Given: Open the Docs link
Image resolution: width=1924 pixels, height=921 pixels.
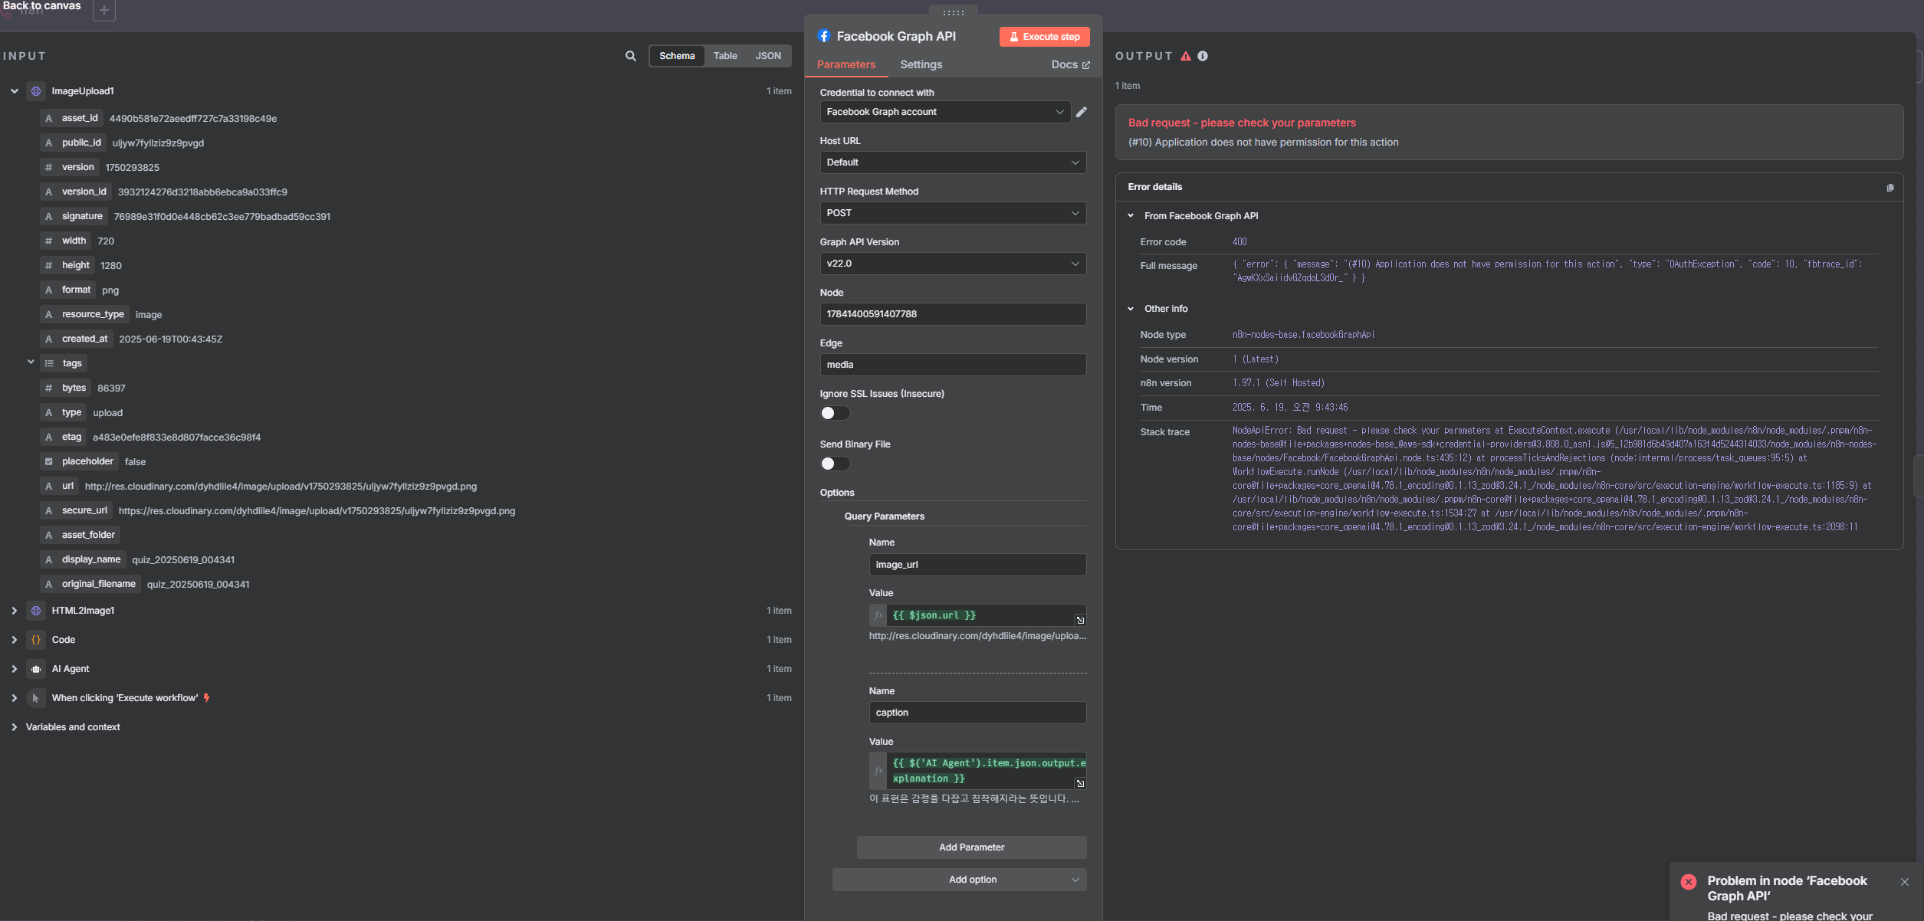Looking at the screenshot, I should 1070,64.
